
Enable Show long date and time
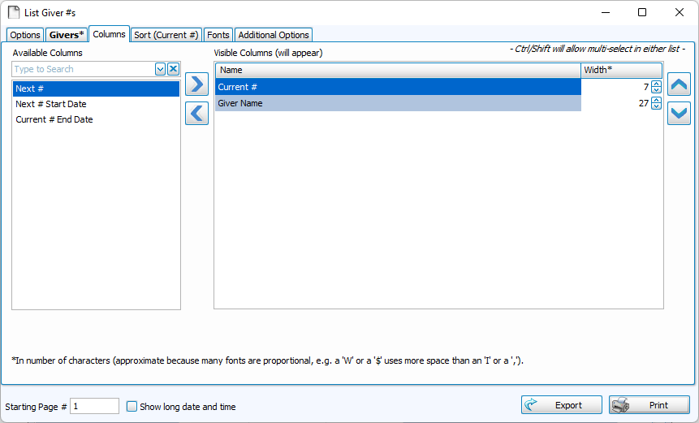pos(132,406)
